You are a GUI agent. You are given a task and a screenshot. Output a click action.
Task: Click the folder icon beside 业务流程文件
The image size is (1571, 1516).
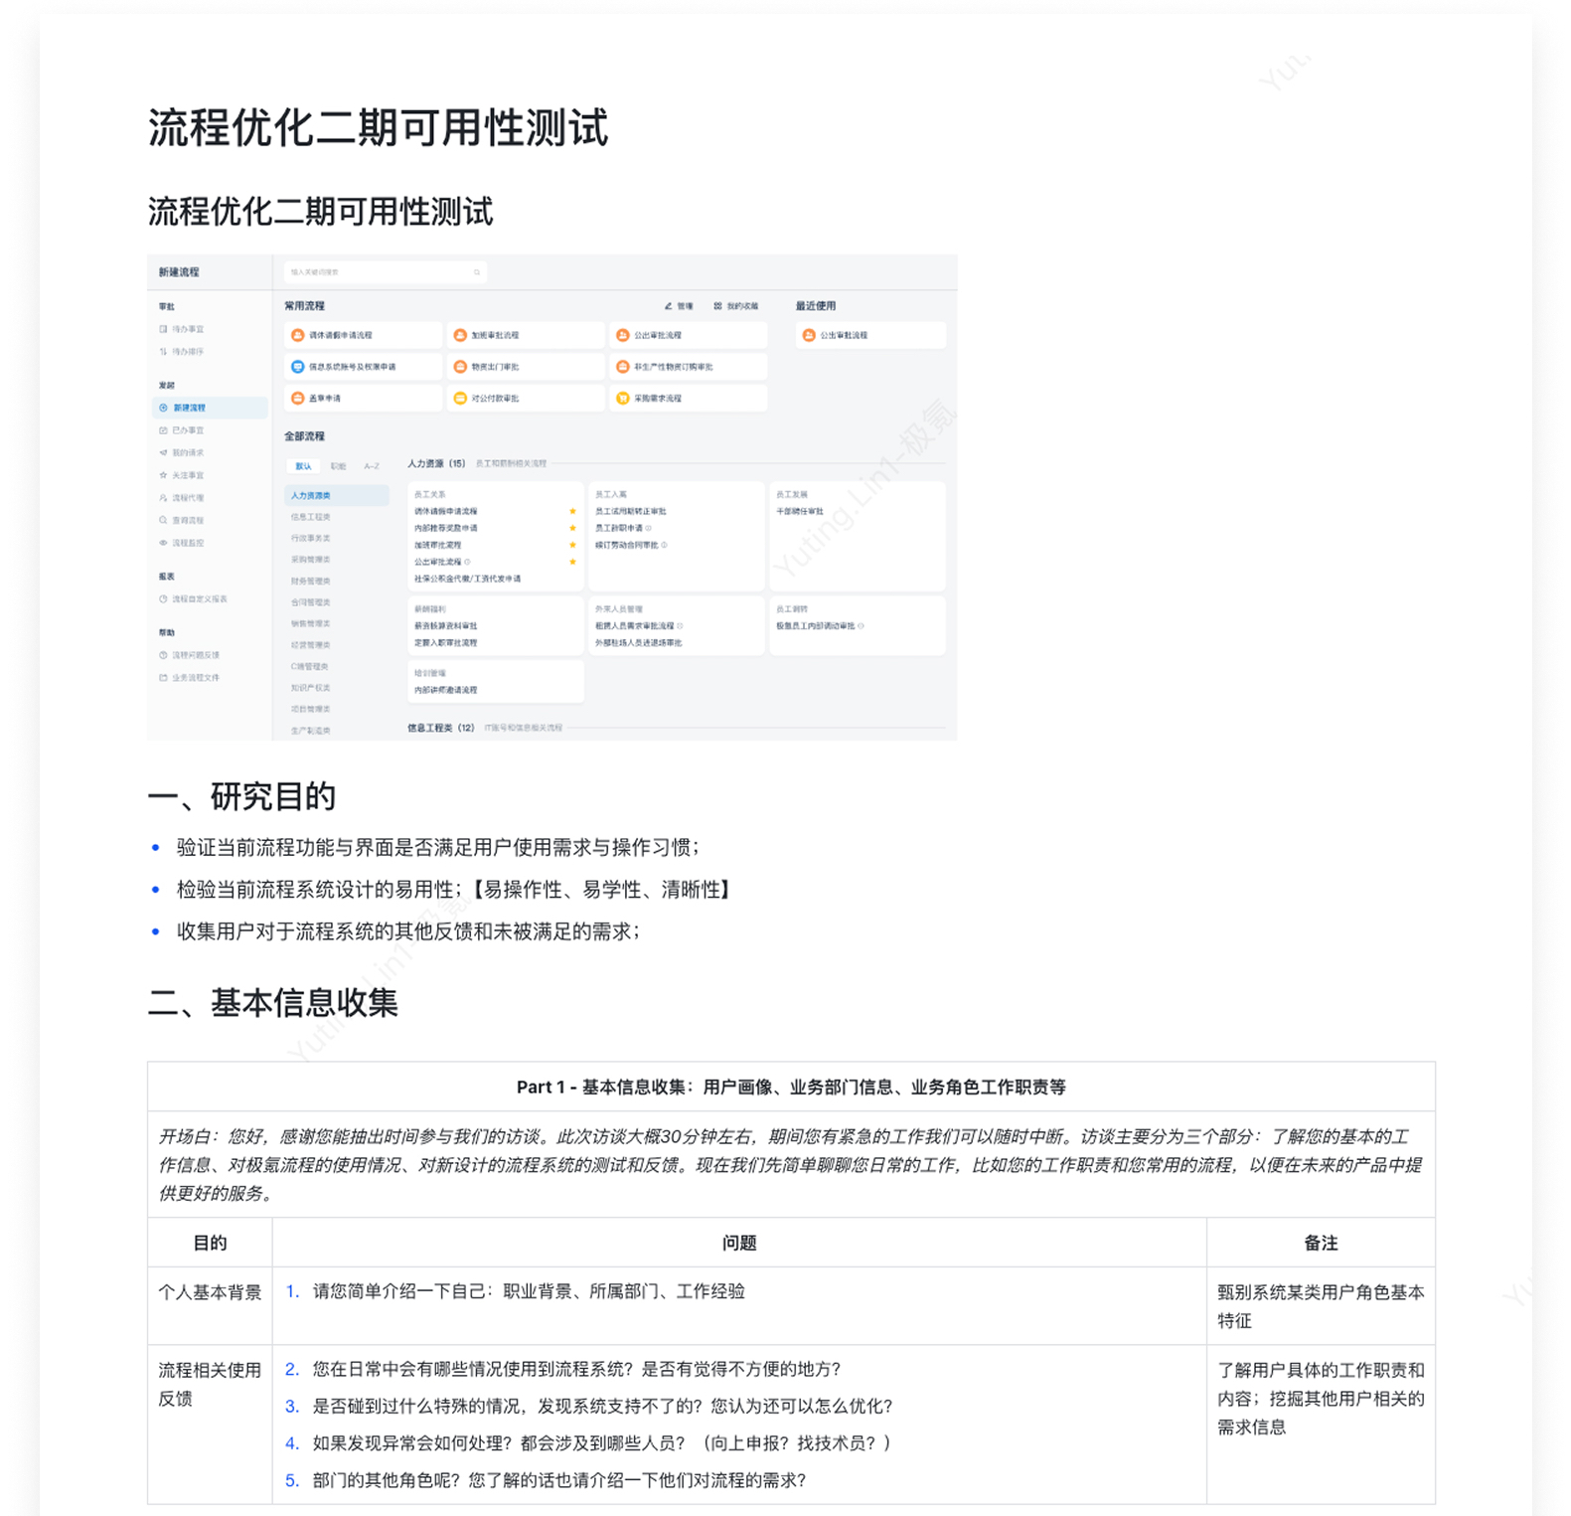[x=163, y=677]
